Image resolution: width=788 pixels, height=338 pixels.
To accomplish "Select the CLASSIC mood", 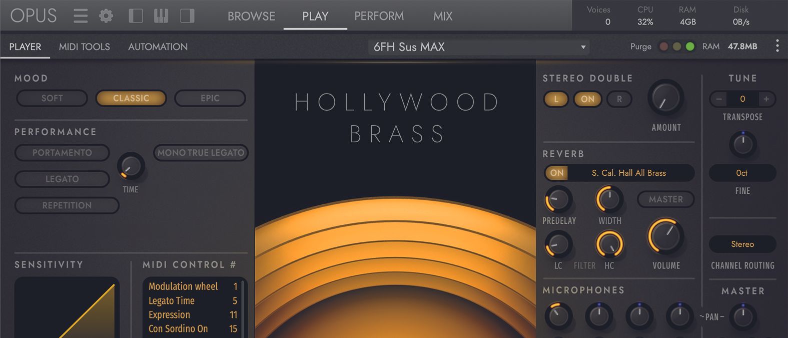I will [131, 98].
